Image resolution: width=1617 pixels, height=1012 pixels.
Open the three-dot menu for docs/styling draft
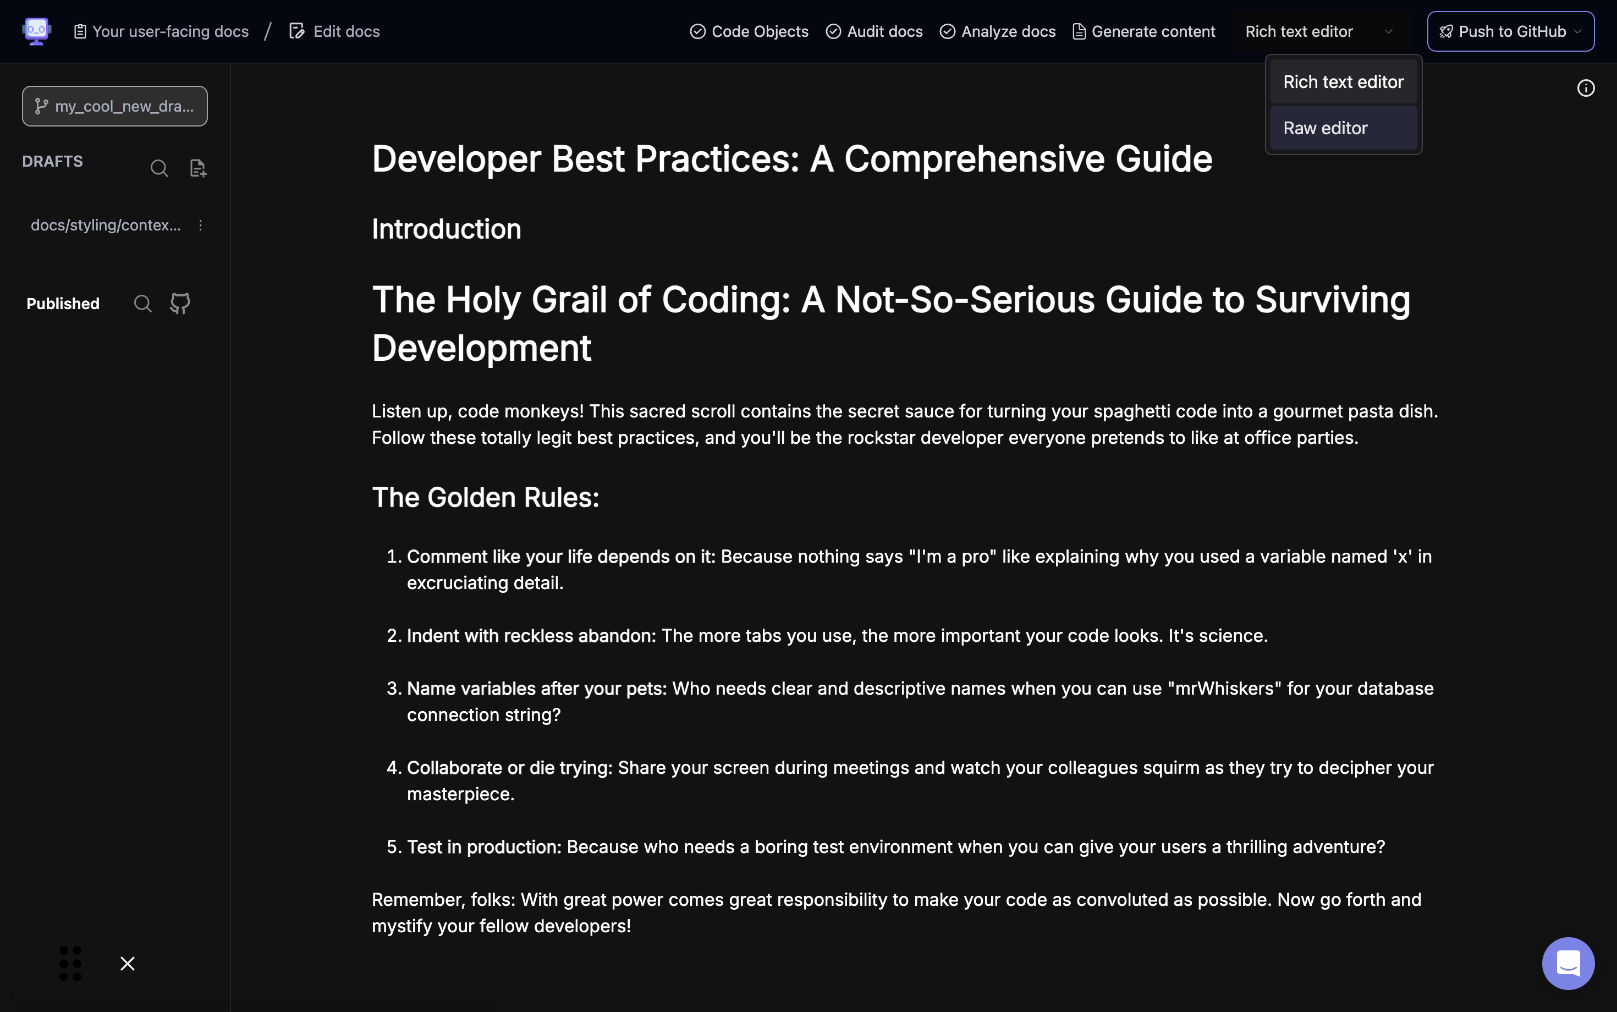200,226
